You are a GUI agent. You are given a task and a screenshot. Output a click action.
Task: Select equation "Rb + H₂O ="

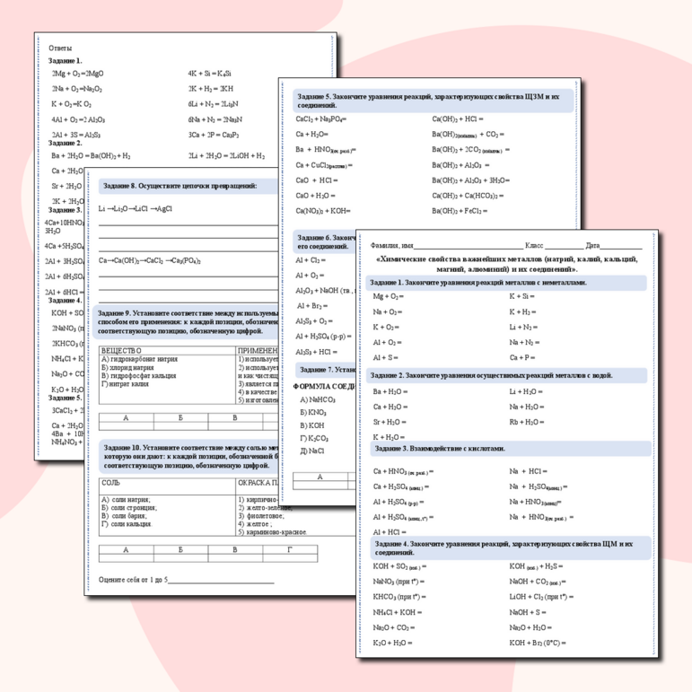527,423
